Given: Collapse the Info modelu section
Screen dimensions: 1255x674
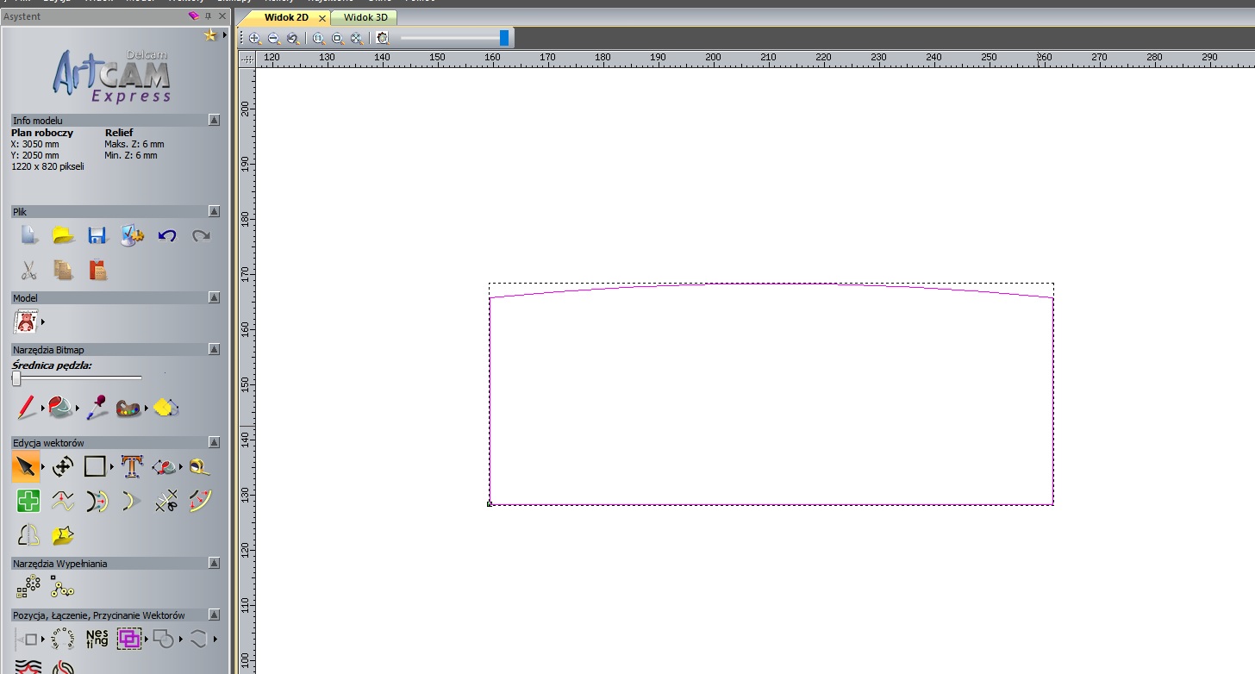Looking at the screenshot, I should tap(214, 121).
